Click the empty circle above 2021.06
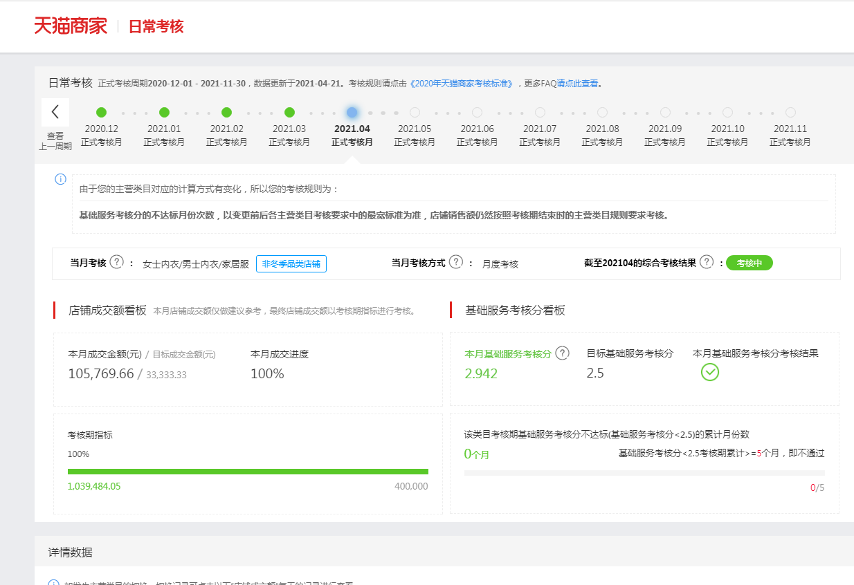The image size is (854, 585). click(478, 112)
